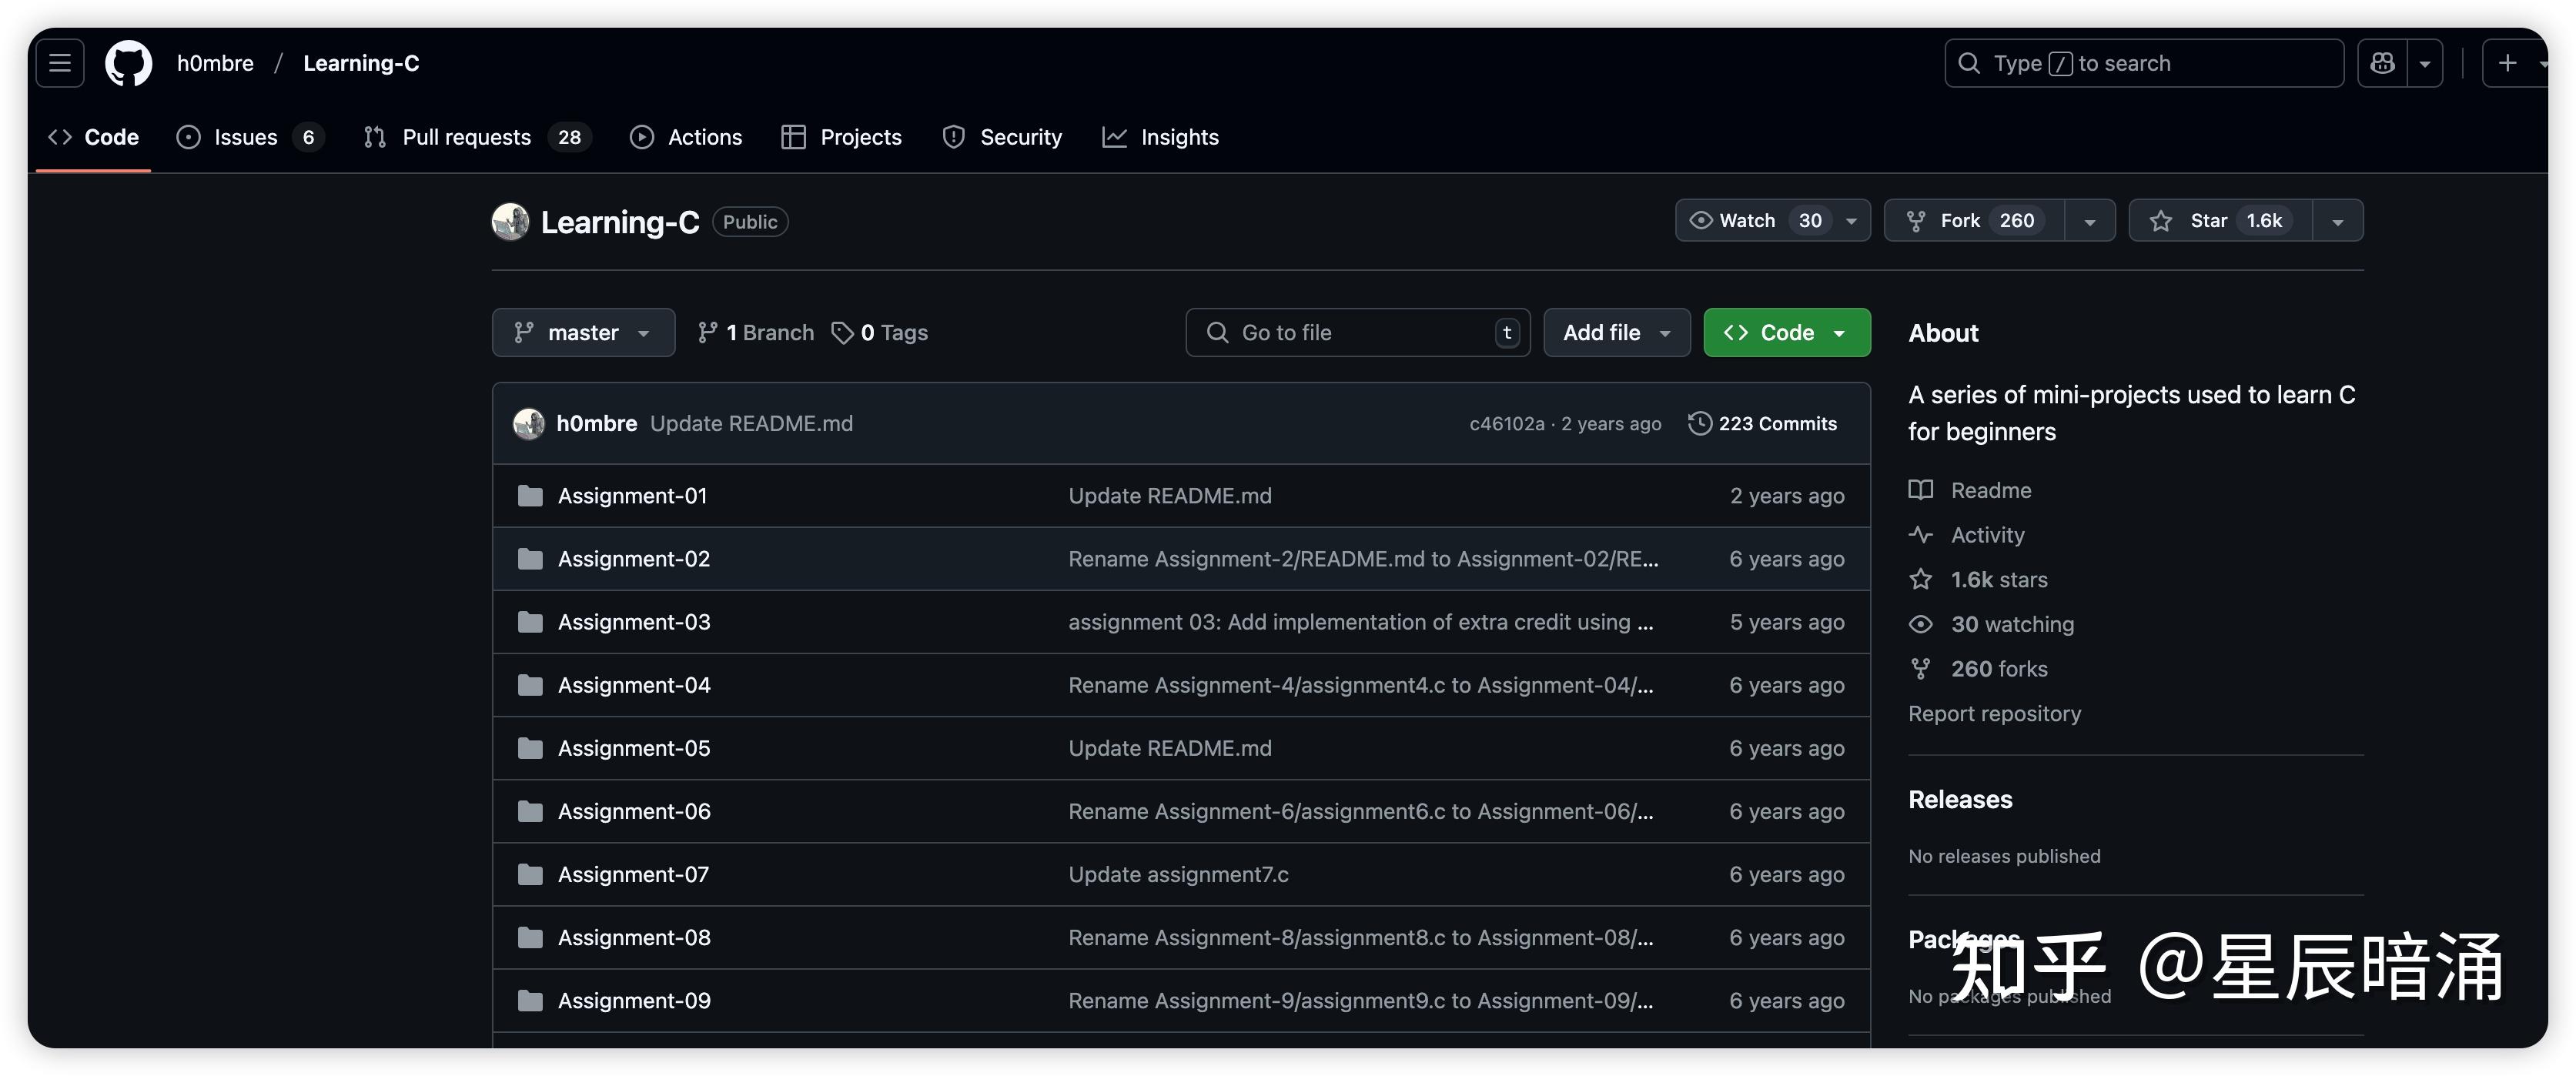
Task: Click Report repository
Action: [x=1994, y=713]
